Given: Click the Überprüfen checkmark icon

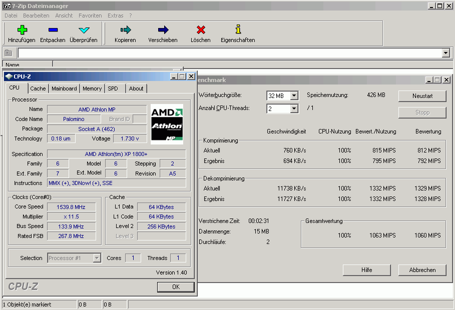Looking at the screenshot, I should click(84, 30).
